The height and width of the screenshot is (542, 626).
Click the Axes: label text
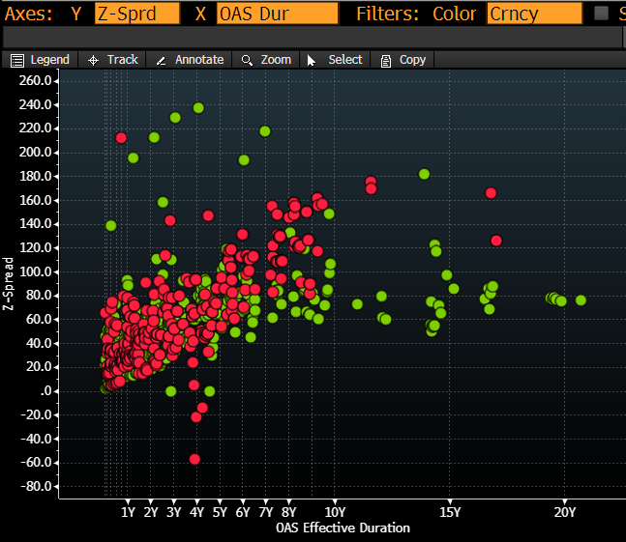tap(28, 14)
